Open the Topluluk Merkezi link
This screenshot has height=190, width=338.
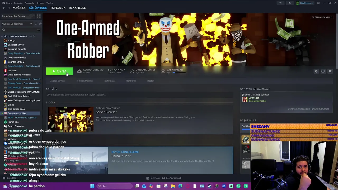[x=84, y=81]
